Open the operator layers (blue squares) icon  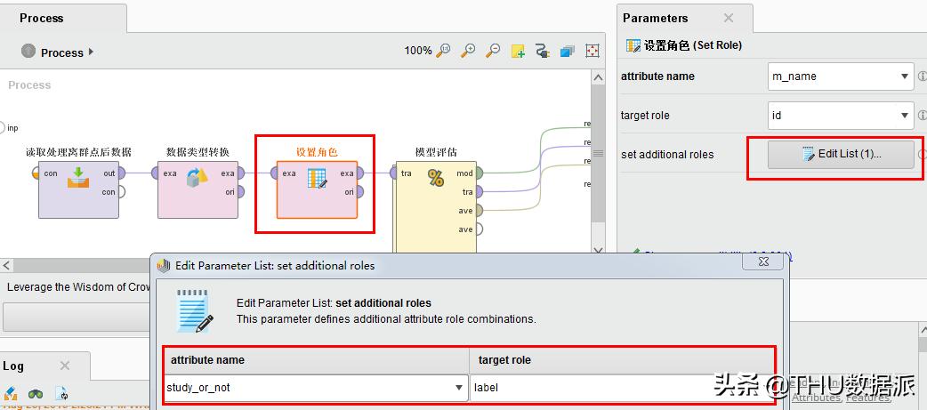[568, 51]
